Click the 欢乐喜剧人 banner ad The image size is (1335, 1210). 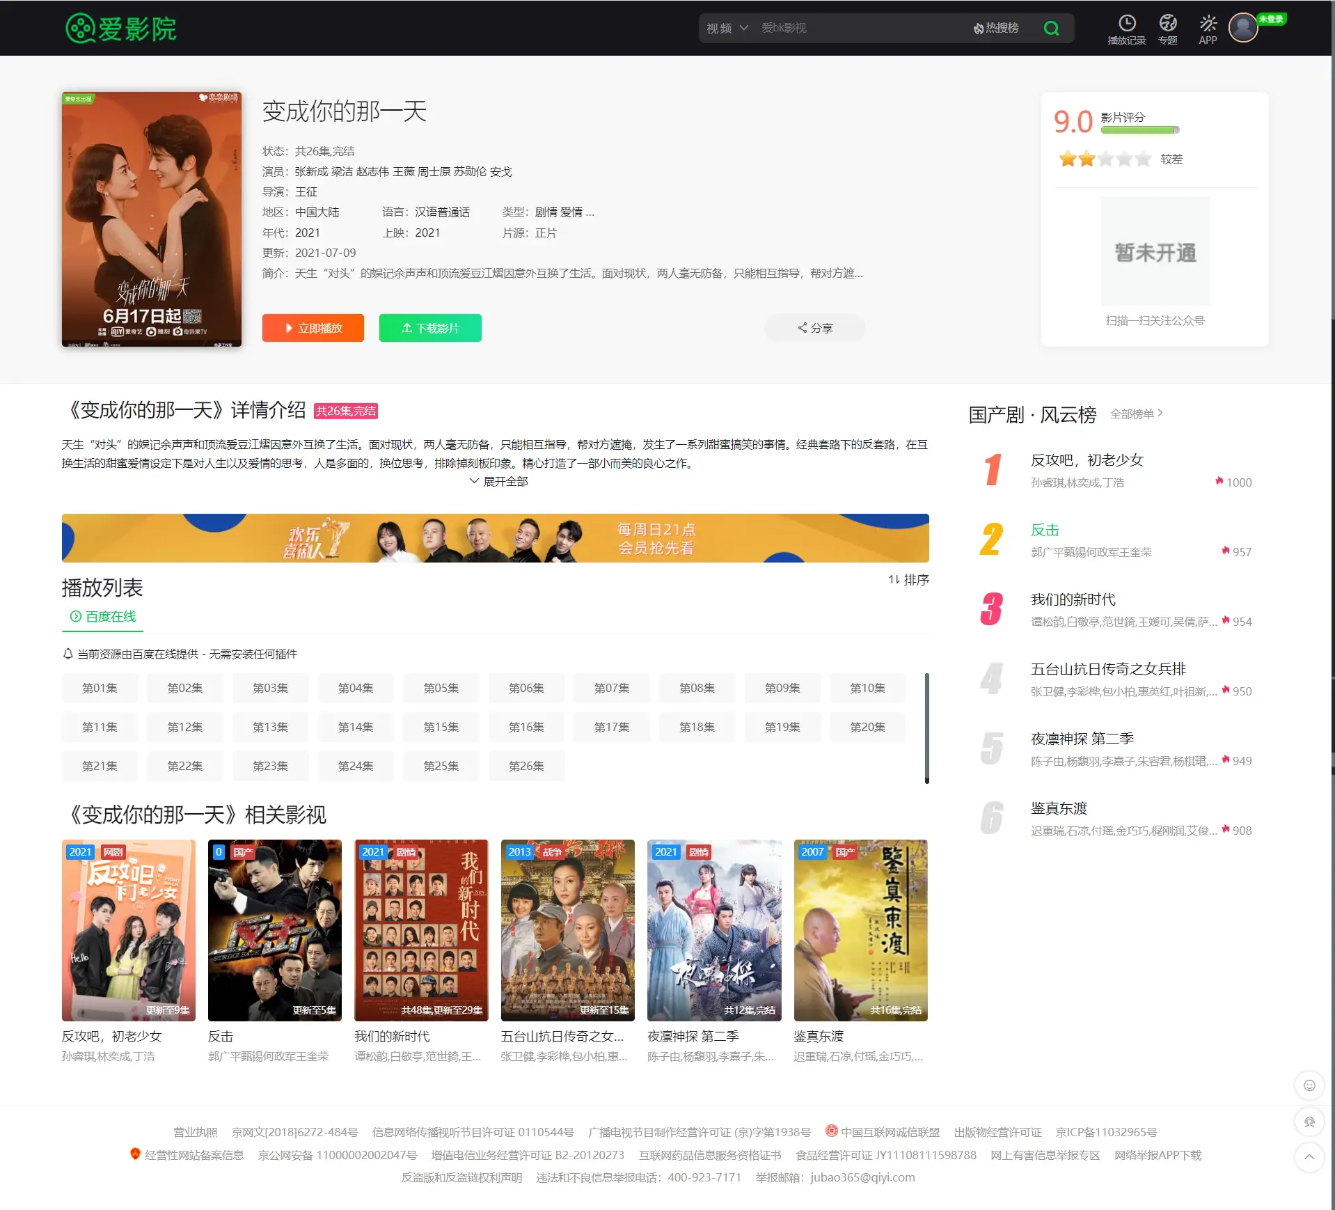click(x=496, y=538)
